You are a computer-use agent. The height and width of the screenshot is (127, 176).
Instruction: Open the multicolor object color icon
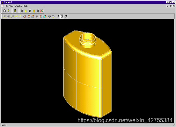click(x=30, y=11)
